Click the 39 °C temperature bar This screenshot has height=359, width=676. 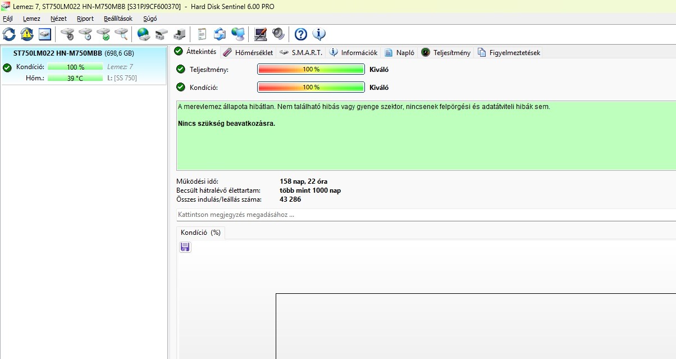pos(75,78)
